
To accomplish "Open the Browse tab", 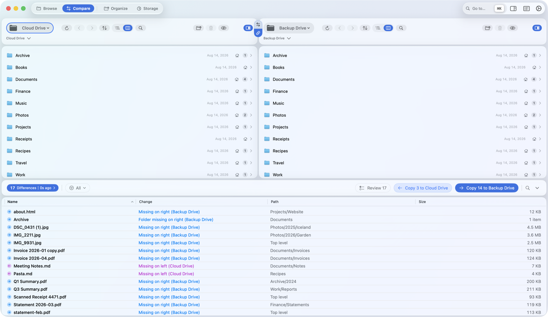I will 47,8.
